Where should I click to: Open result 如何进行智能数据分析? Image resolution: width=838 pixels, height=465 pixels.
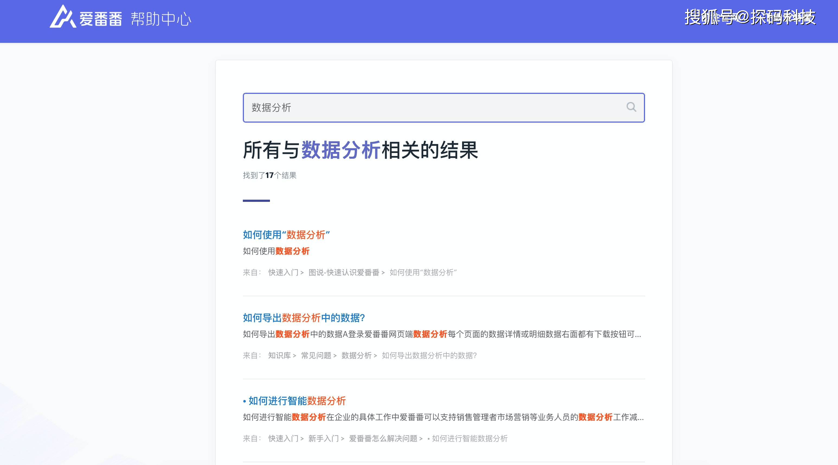click(x=294, y=401)
